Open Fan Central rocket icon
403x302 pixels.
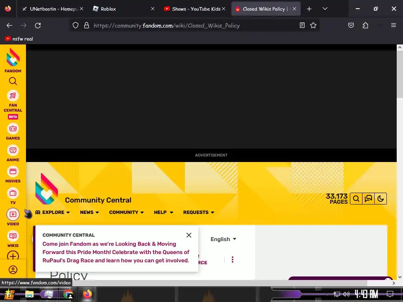coord(13,96)
